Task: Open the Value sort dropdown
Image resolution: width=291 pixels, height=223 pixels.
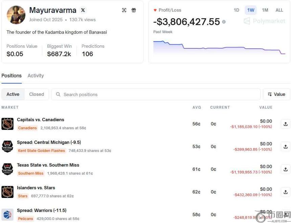Action: coord(276,94)
